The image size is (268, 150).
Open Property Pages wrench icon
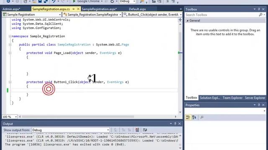point(202,117)
